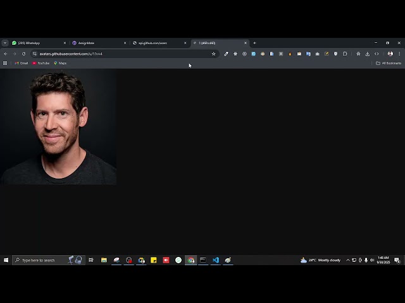Viewport: 405px width, 303px height.
Task: Switch to the WhatsApp tab
Action: click(38, 43)
